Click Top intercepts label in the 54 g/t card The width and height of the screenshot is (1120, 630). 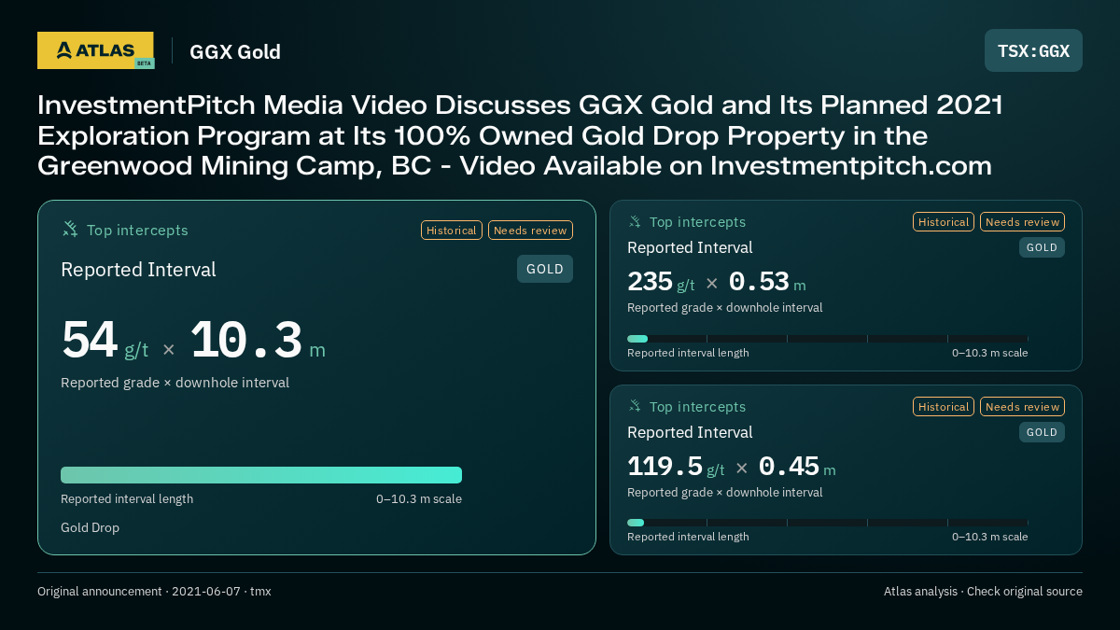pyautogui.click(x=137, y=231)
